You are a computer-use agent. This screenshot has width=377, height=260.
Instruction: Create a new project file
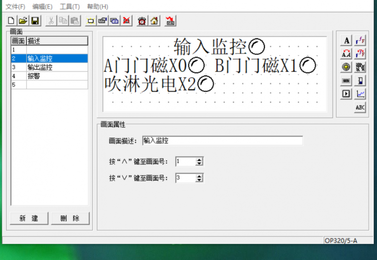(x=11, y=21)
